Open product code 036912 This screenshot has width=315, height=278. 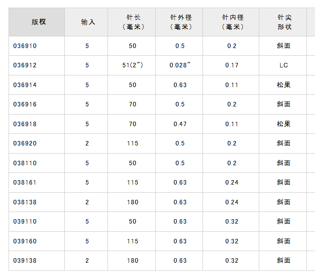[25, 66]
